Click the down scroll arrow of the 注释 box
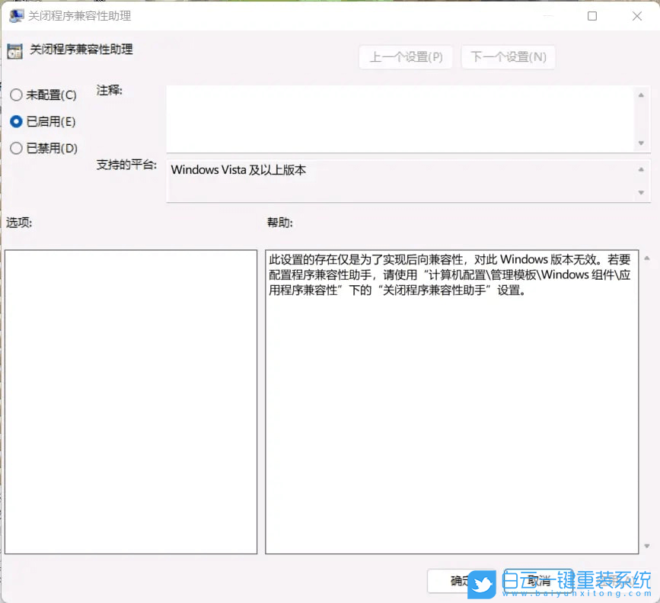The height and width of the screenshot is (603, 660). click(x=642, y=141)
